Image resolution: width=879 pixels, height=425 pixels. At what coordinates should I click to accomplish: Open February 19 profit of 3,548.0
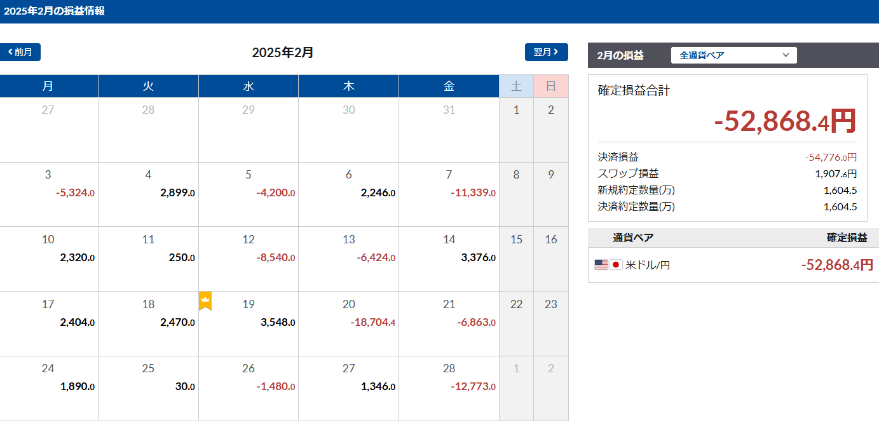coord(278,323)
